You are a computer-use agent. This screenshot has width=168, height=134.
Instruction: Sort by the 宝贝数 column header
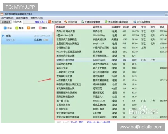click(126, 27)
